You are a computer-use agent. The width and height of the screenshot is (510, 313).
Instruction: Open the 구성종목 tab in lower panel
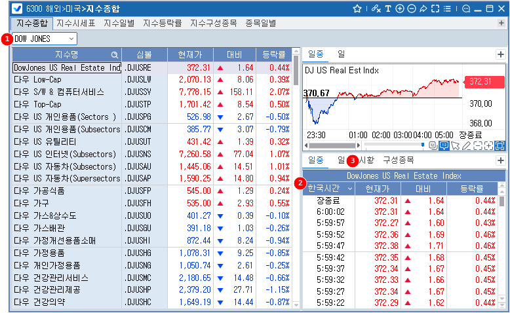click(x=398, y=160)
